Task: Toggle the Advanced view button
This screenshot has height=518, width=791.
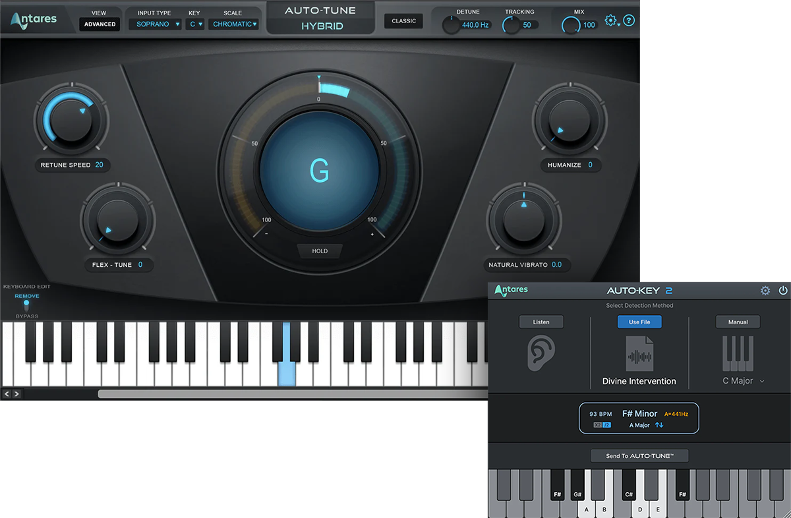Action: [100, 24]
